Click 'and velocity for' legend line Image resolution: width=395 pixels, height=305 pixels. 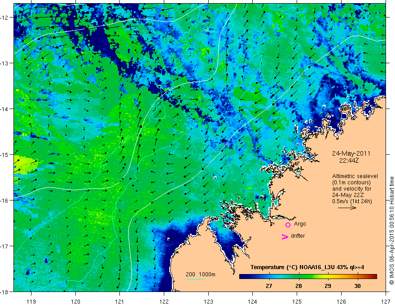pyautogui.click(x=351, y=189)
